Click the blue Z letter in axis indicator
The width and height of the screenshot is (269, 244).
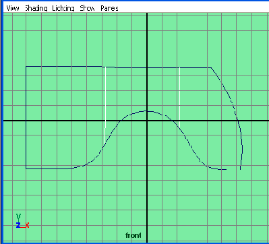[18, 225]
